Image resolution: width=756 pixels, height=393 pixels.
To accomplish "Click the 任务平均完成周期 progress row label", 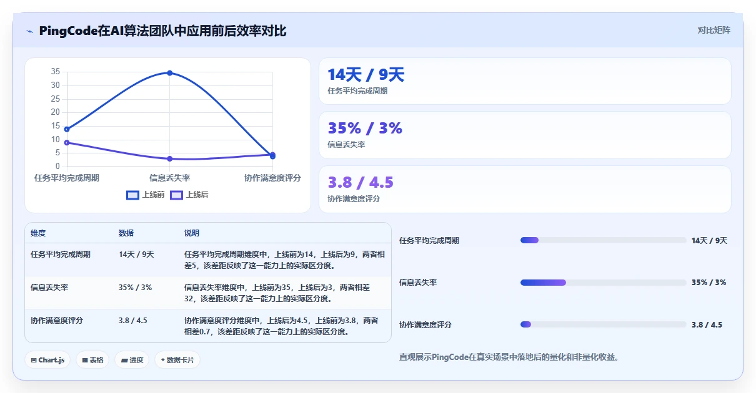I will 429,241.
